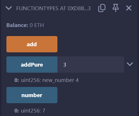Remove the deployed contract with the X
139x116 pixels.
129,8
